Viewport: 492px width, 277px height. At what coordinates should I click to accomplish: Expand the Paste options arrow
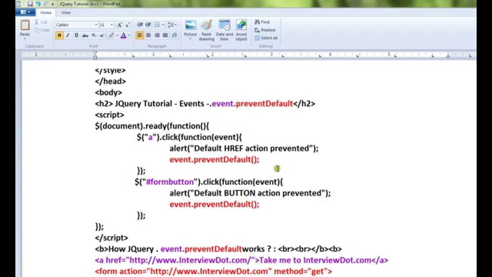click(x=25, y=38)
